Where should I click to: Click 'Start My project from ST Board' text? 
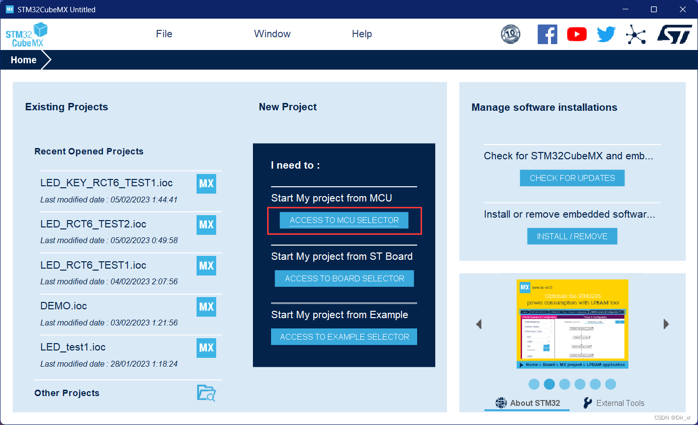click(x=342, y=256)
